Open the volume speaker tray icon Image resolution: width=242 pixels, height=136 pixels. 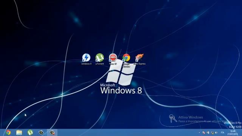216,133
